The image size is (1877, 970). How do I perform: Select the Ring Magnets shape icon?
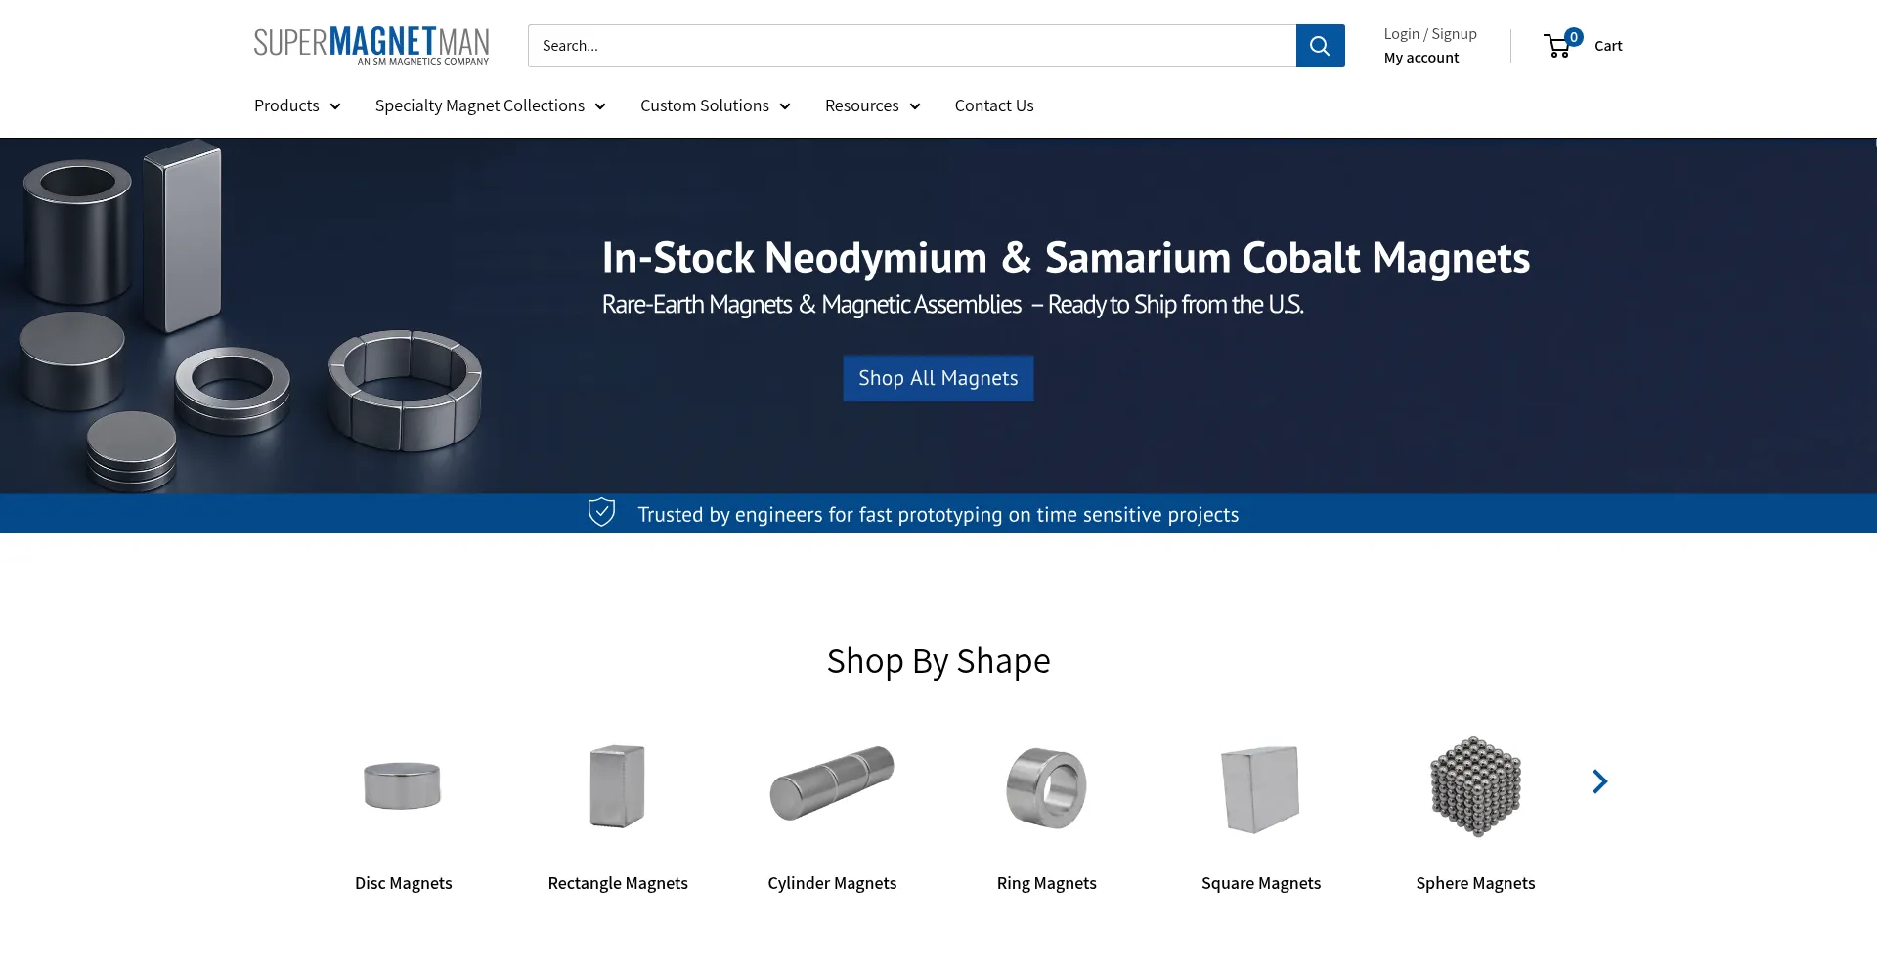point(1046,786)
